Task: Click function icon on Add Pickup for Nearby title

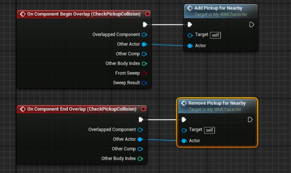Action: pos(190,8)
